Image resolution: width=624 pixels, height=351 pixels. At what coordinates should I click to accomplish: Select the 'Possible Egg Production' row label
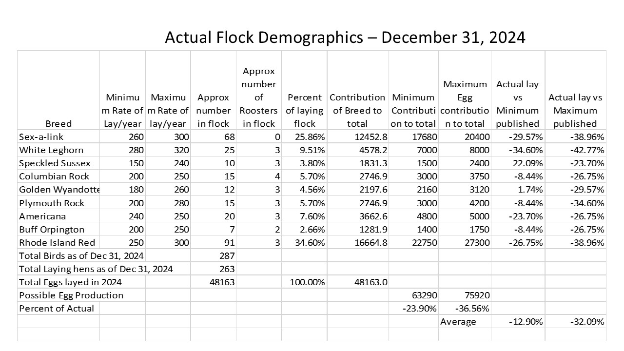71,295
